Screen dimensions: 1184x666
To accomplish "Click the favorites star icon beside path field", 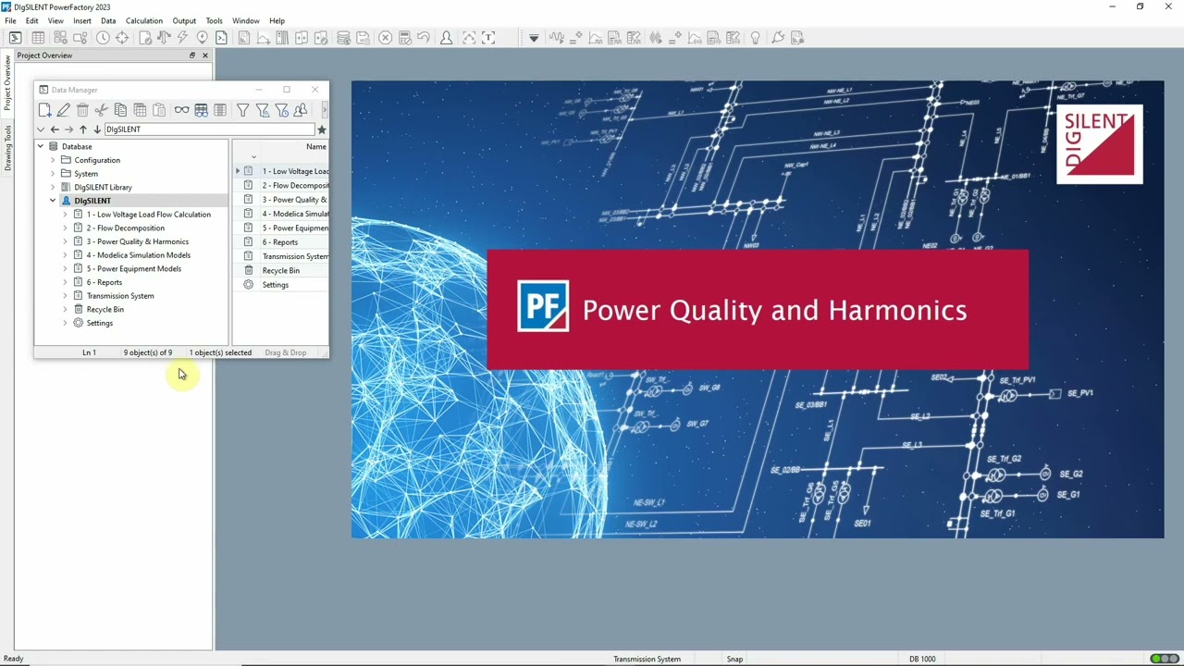I will 322,129.
